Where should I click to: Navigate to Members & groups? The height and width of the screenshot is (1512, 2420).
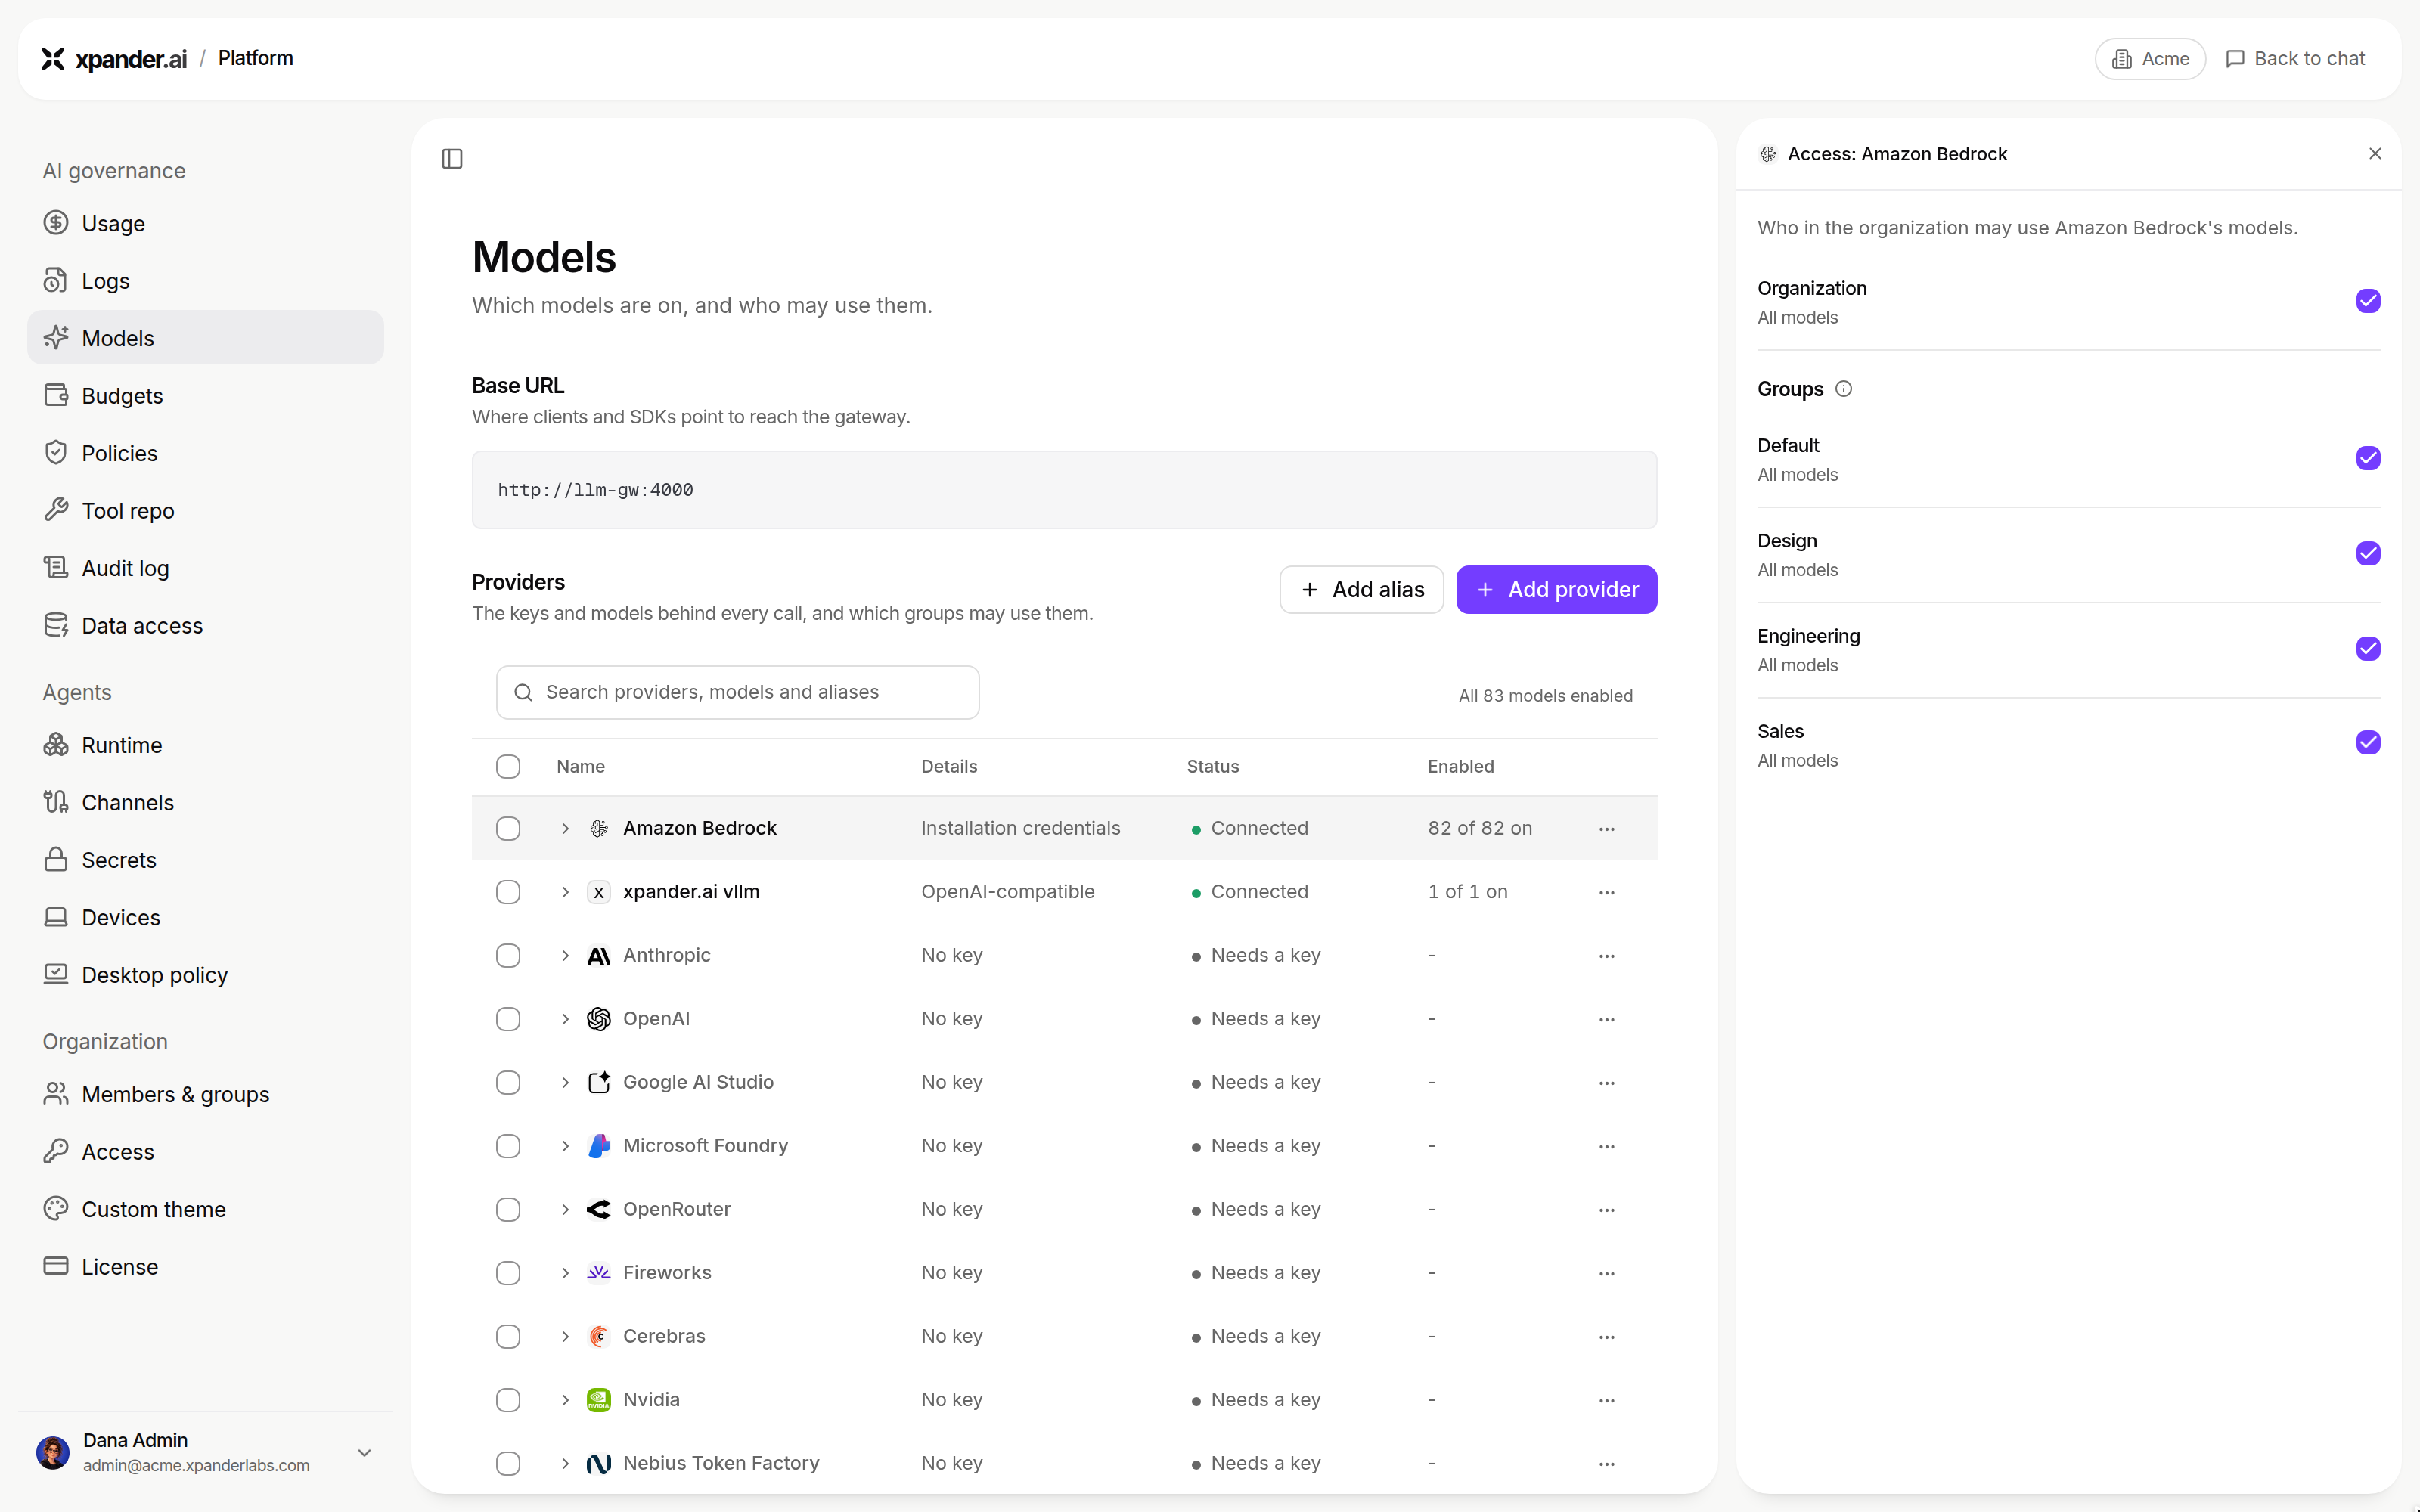(x=205, y=1094)
